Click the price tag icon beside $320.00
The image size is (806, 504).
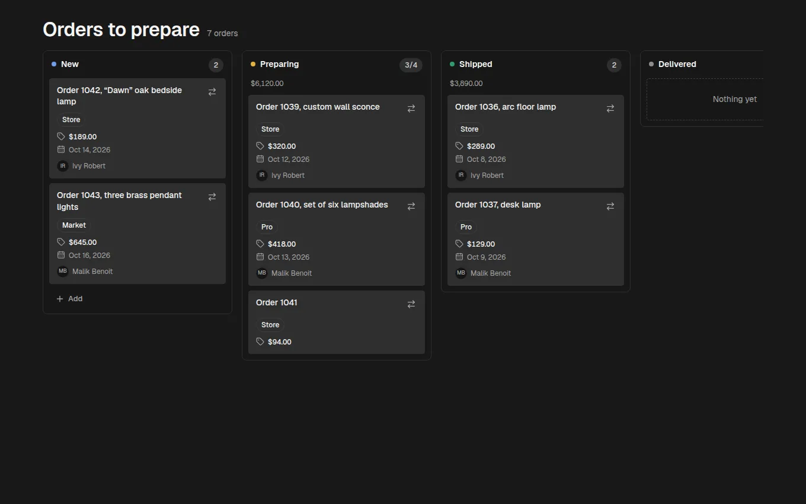(x=260, y=146)
